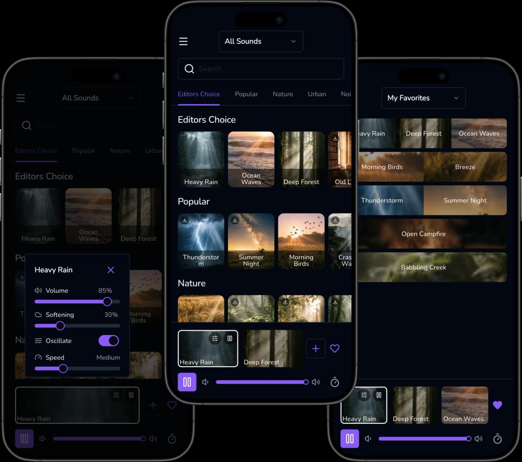Click the filled purple heart on the right phone

(497, 405)
